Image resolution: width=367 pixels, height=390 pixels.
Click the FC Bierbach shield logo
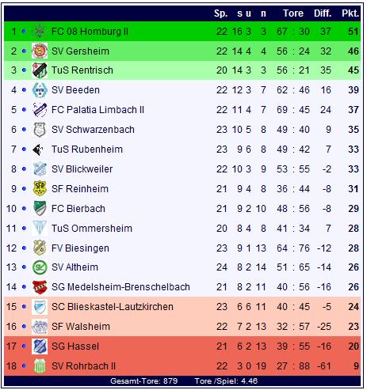[40, 209]
